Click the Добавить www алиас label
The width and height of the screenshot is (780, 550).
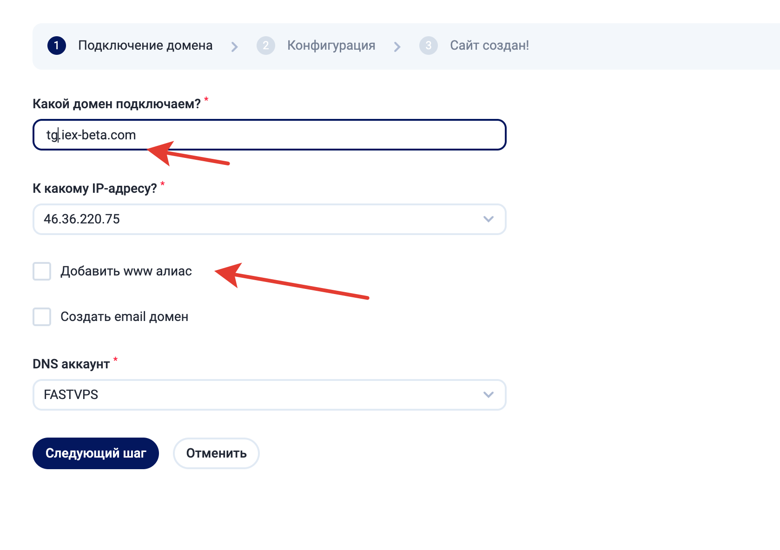126,271
